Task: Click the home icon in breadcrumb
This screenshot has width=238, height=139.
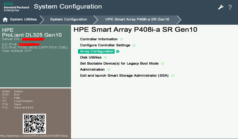Action: click(5, 20)
